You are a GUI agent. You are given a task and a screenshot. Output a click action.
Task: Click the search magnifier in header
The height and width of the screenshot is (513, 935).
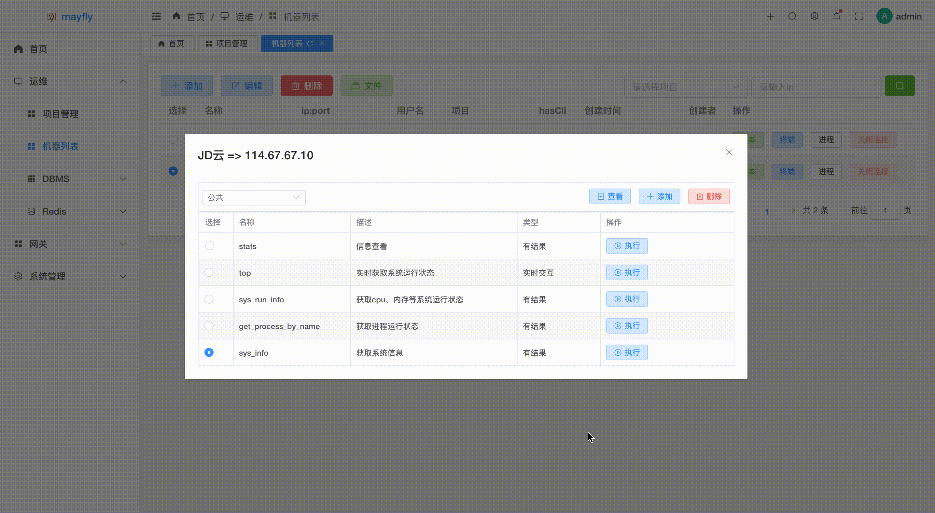click(x=792, y=17)
